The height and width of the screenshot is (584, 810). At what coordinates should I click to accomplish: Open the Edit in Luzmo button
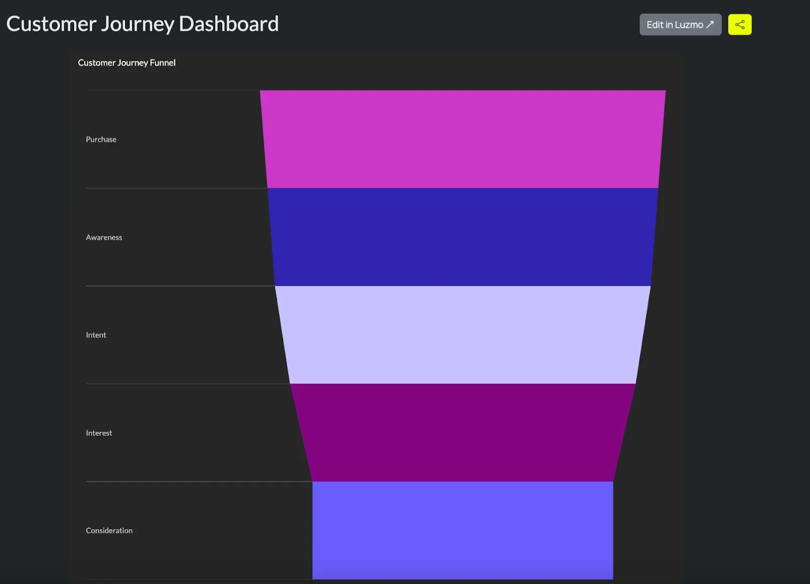[x=680, y=24]
